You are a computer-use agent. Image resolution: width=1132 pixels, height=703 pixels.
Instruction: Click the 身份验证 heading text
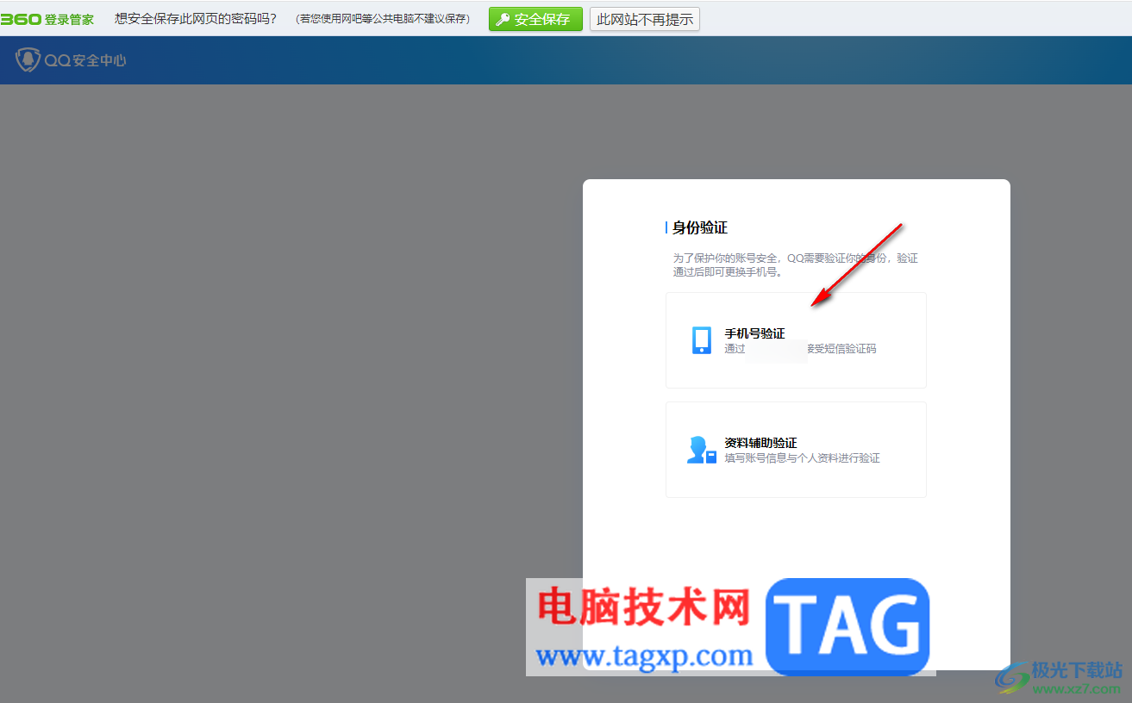click(700, 227)
